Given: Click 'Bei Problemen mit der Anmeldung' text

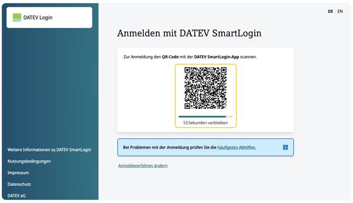Looking at the screenshot, I should click(170, 147).
